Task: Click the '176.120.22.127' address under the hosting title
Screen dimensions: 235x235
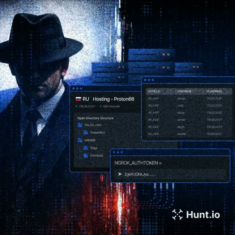Action: point(87,107)
